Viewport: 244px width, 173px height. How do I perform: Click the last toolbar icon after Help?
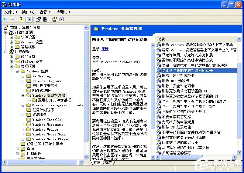click(x=62, y=19)
